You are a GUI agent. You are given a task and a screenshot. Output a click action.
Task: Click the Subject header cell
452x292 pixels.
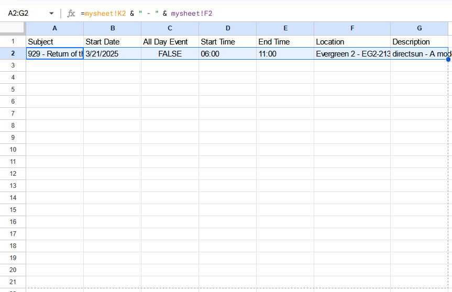point(55,42)
